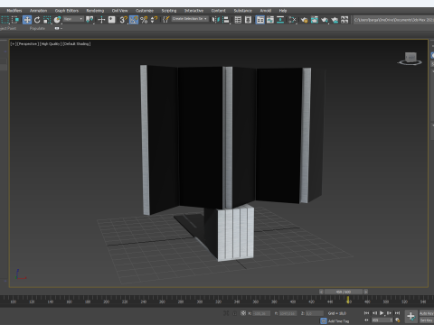434x325 pixels.
Task: Click the viewport [+] general menu label
Action: point(13,44)
